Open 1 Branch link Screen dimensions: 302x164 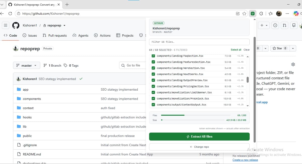pyautogui.click(x=52, y=65)
